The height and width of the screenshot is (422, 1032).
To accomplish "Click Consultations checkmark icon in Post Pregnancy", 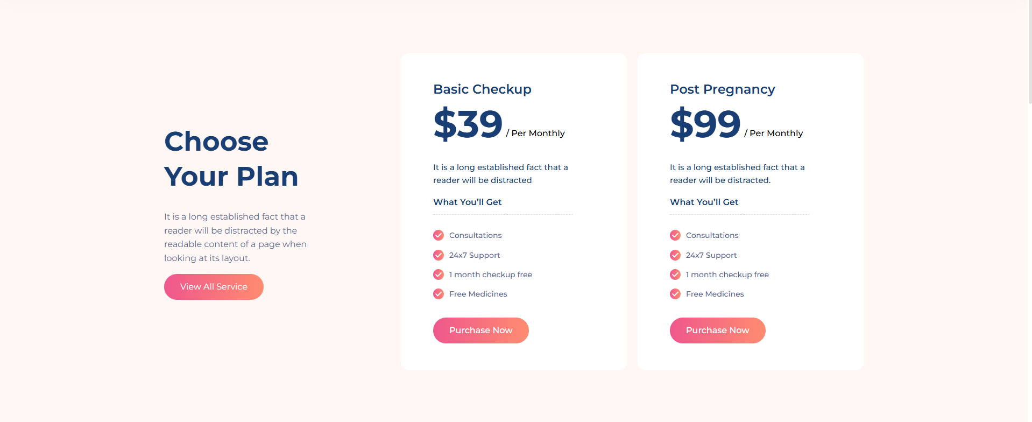I will 675,235.
